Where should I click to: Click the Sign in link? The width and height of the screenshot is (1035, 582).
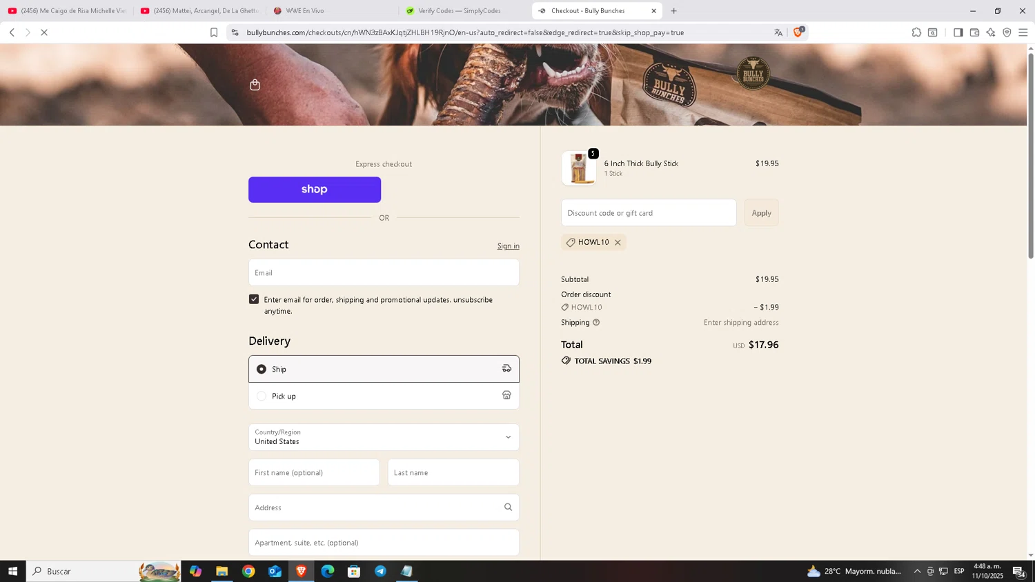[x=509, y=246]
